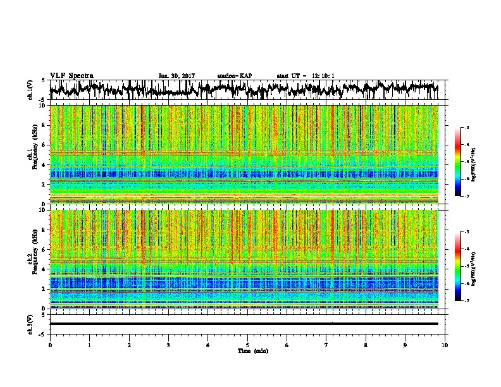
Task: Click the "-3" tick on ch.1 colorbar
Action: pyautogui.click(x=466, y=127)
